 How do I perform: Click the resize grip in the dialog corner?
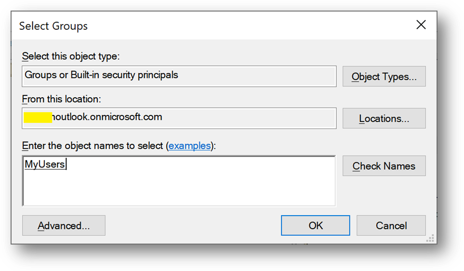click(x=431, y=238)
